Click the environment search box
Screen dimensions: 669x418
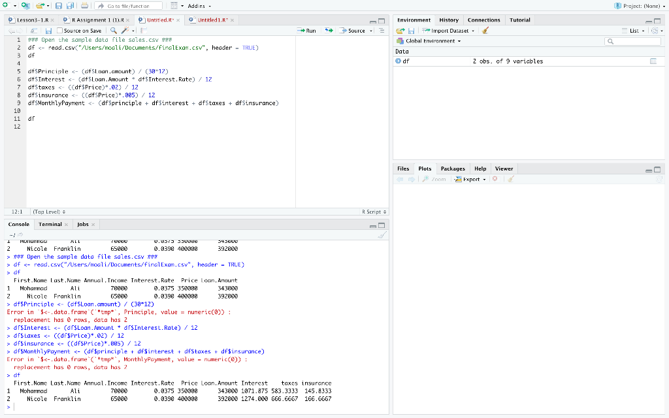pyautogui.click(x=632, y=41)
